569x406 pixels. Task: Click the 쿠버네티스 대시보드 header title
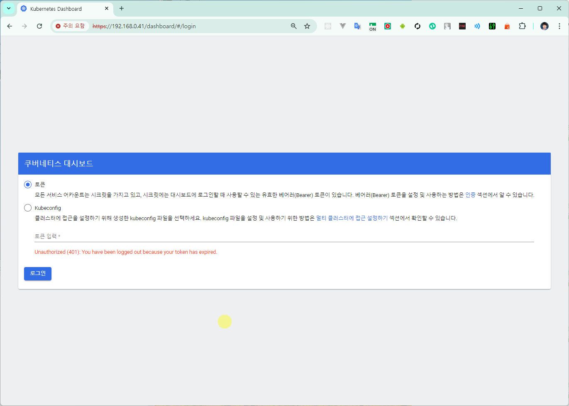point(59,163)
